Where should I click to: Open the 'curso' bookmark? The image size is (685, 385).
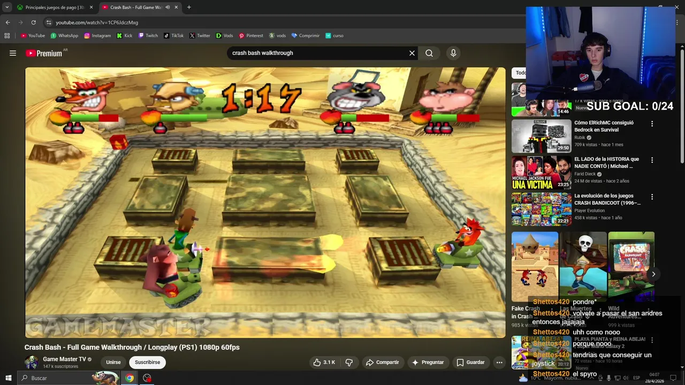pos(334,36)
